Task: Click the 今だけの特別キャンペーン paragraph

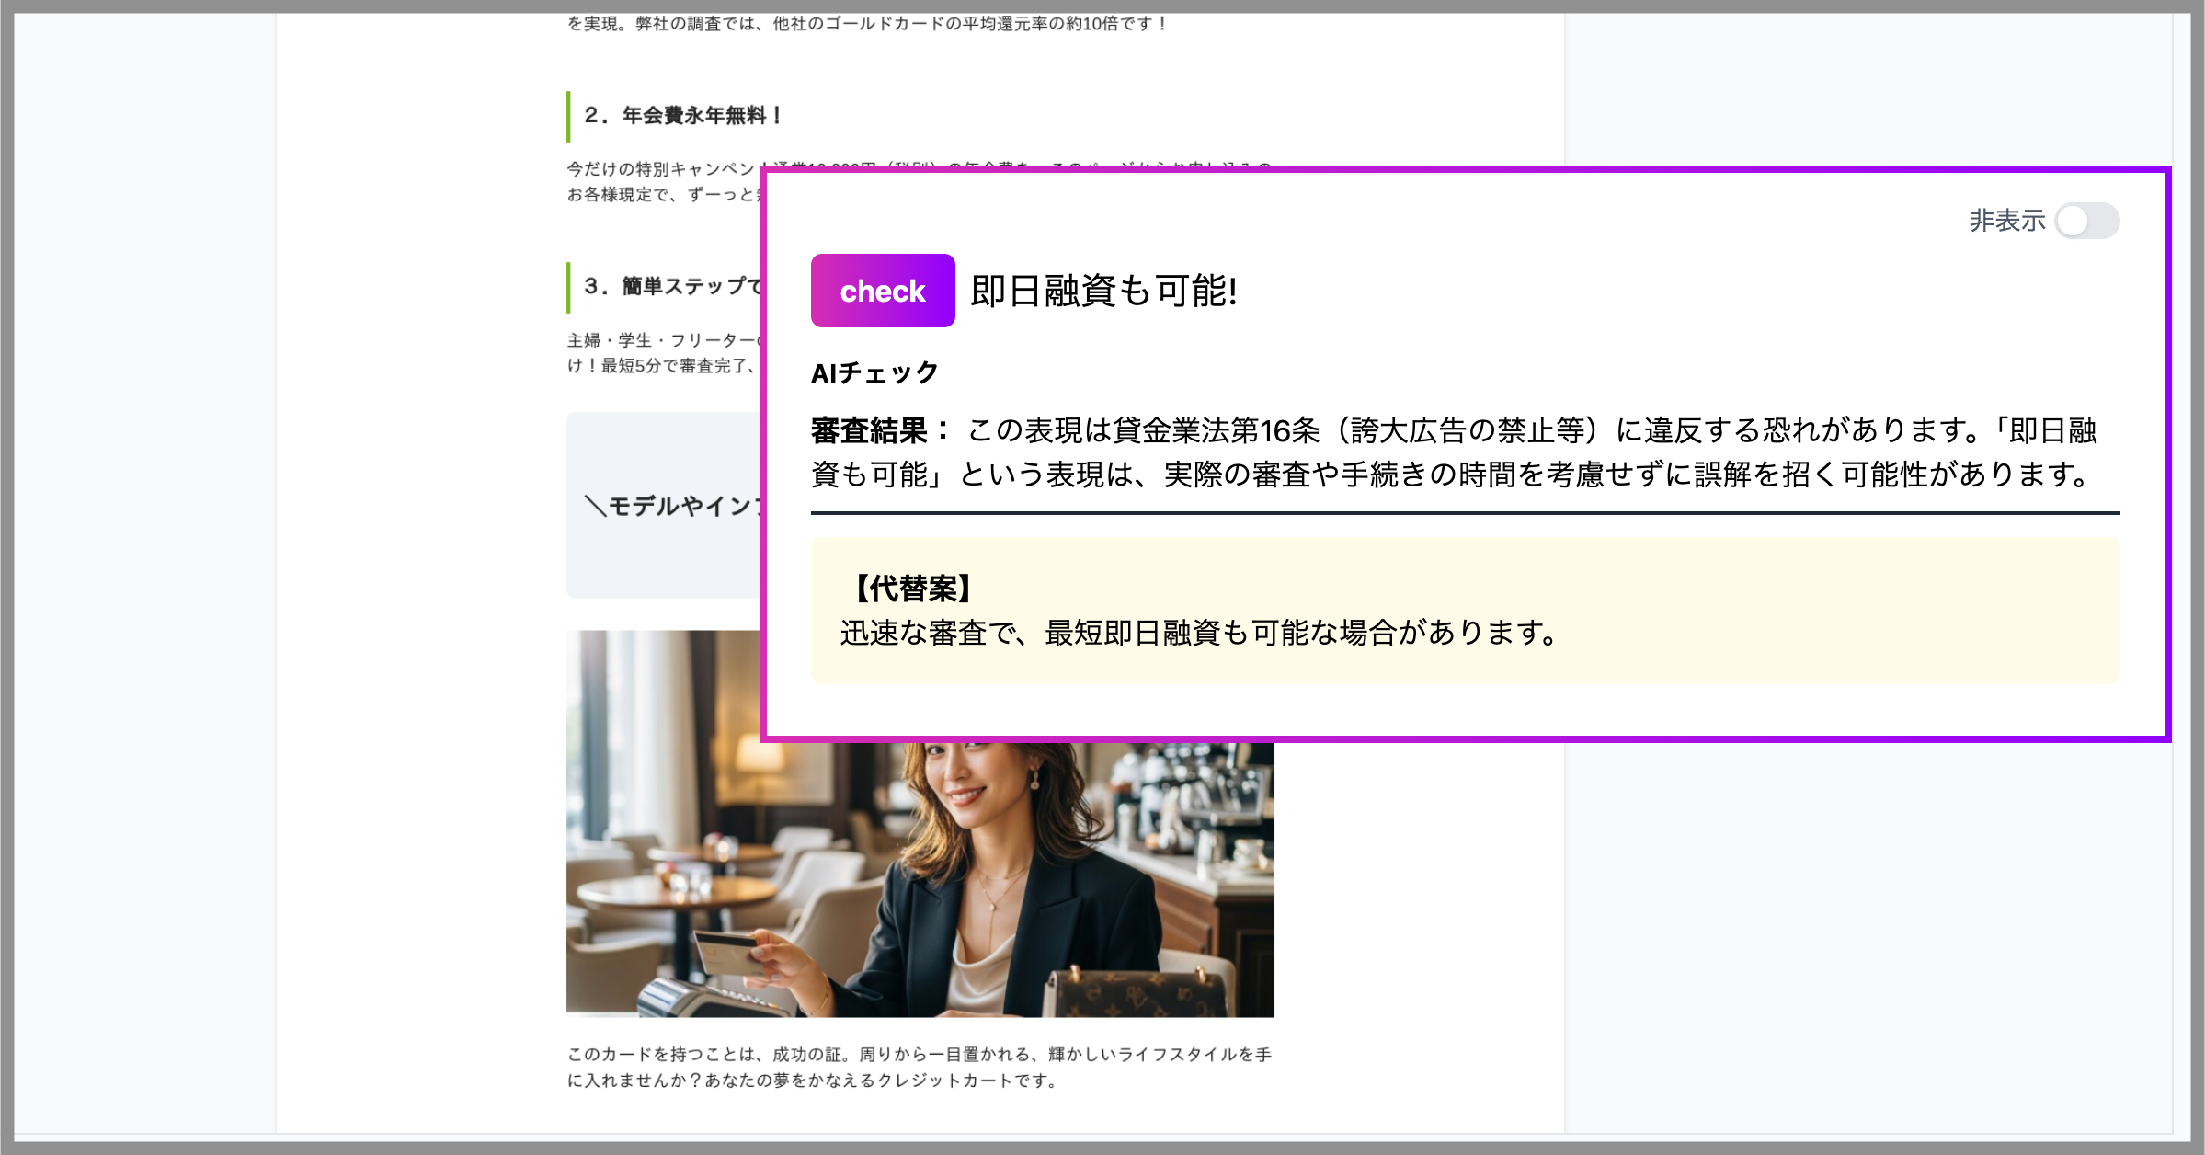Action: tap(660, 169)
